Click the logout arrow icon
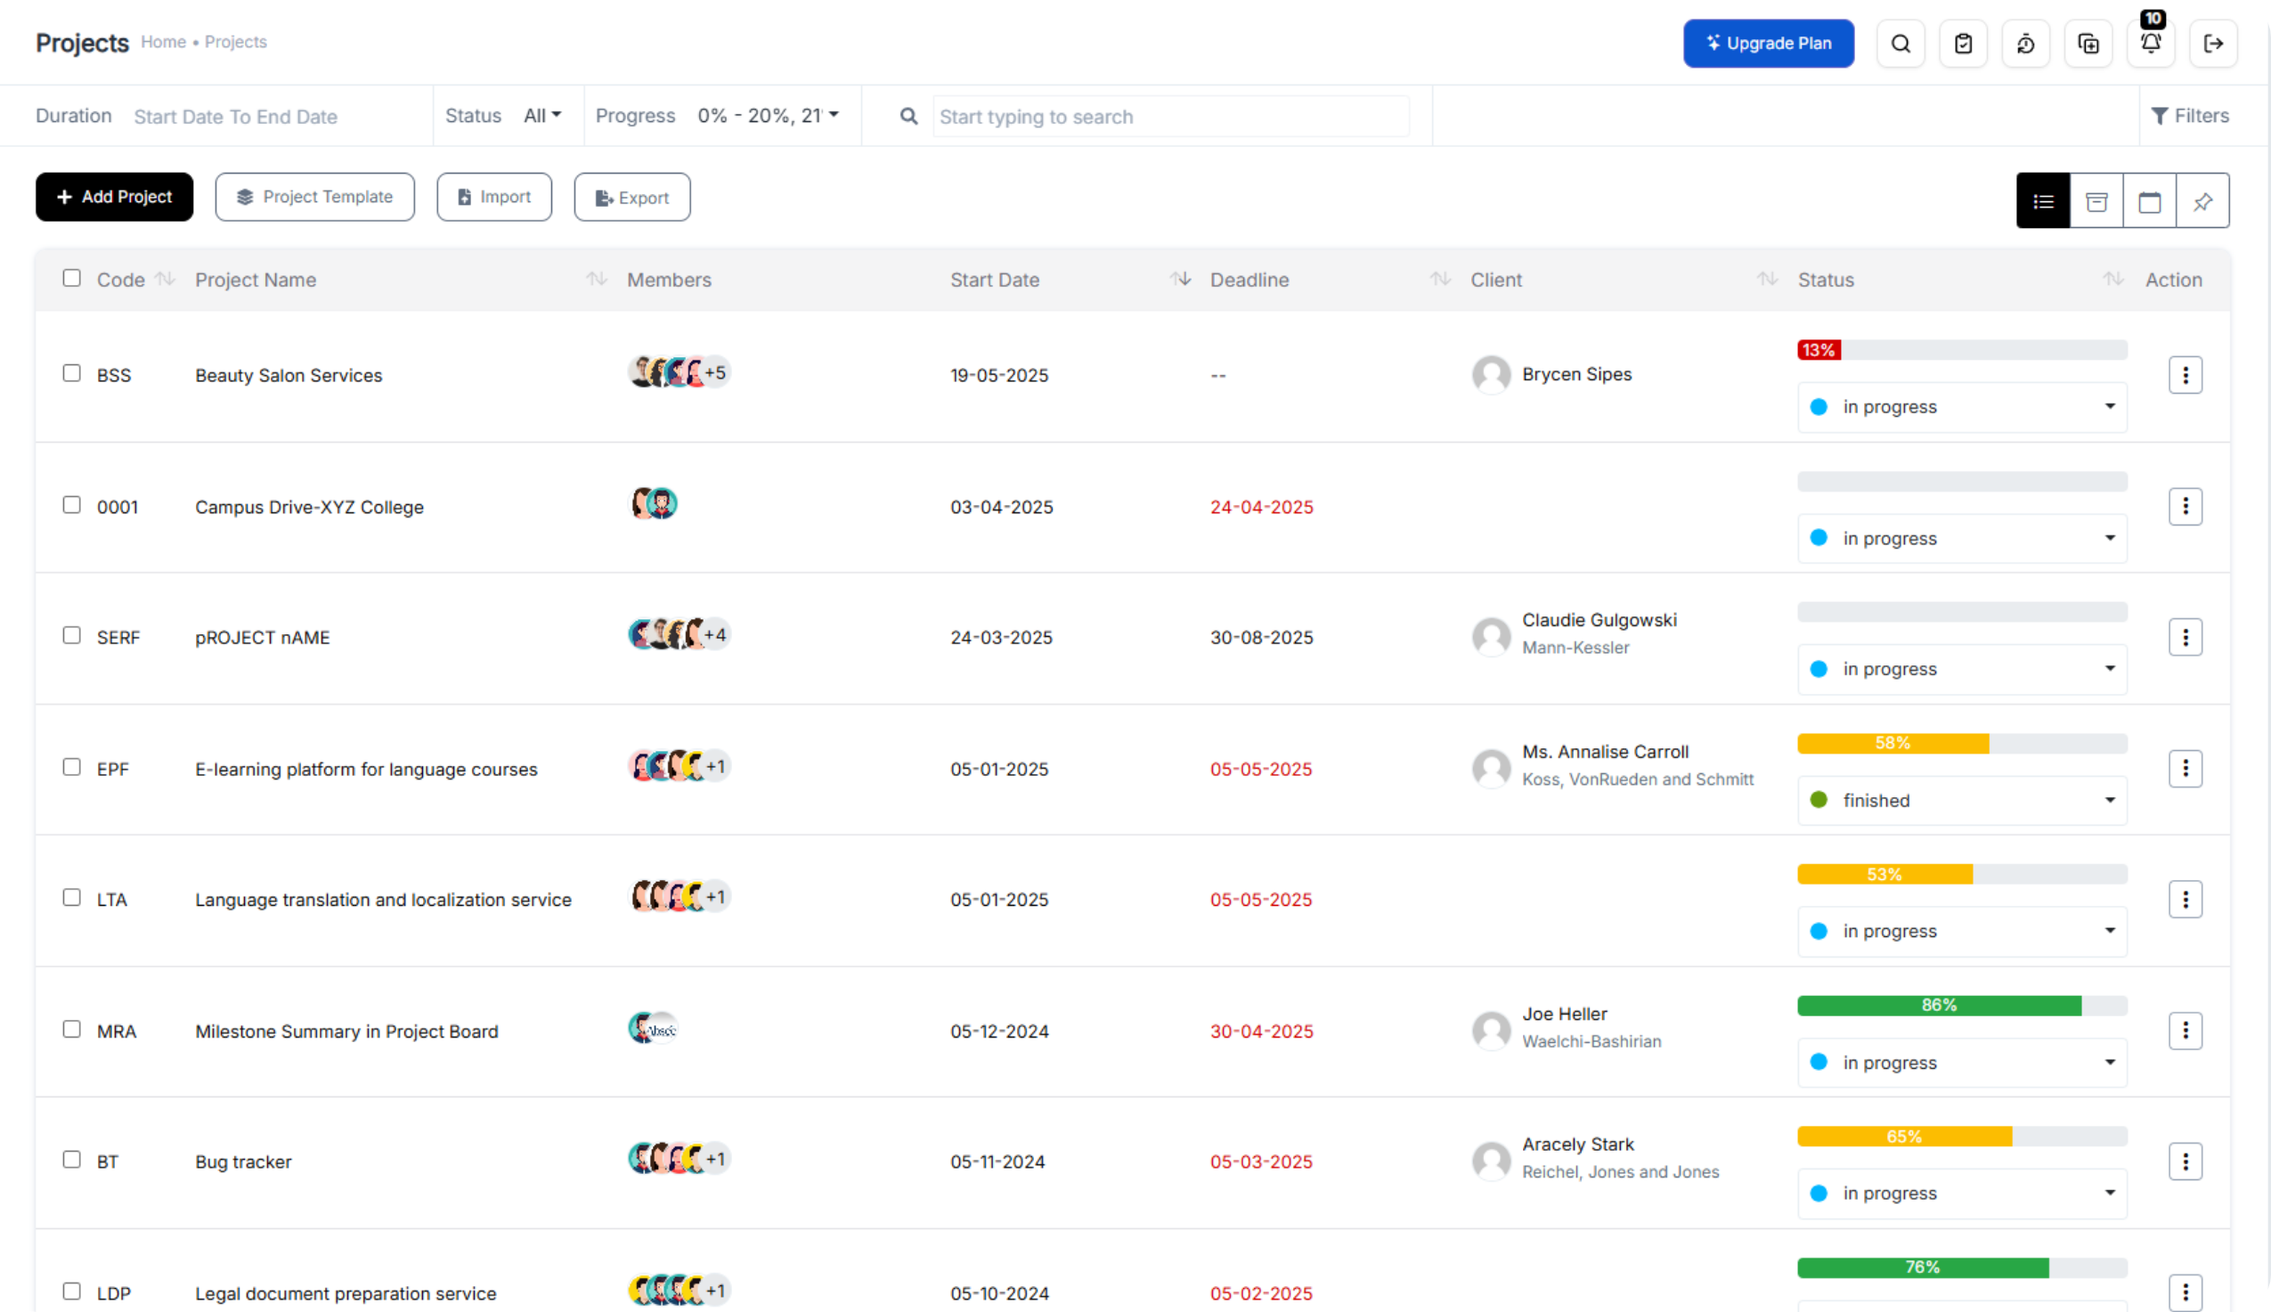2271x1312 pixels. [2212, 44]
